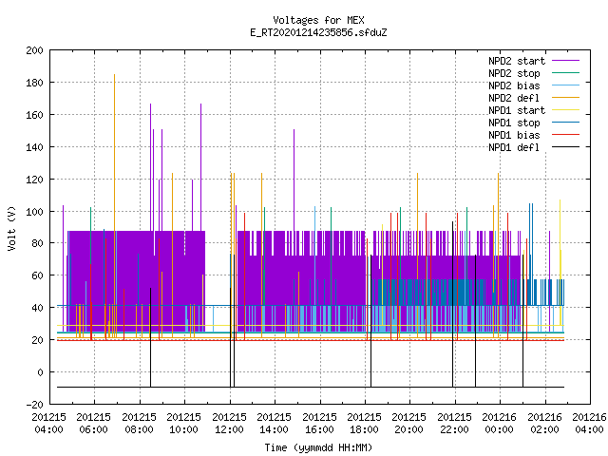
Task: Click the NPD1 start legend label
Action: point(517,110)
